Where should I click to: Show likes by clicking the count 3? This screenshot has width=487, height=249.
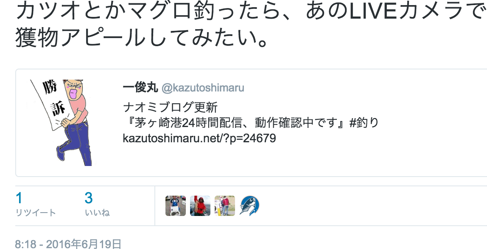[x=89, y=198]
